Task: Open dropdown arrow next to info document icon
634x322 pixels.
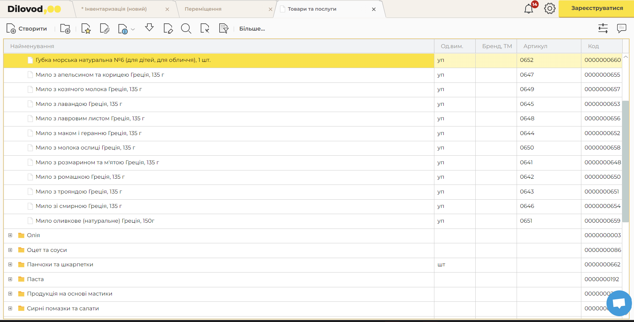Action: coord(133,29)
